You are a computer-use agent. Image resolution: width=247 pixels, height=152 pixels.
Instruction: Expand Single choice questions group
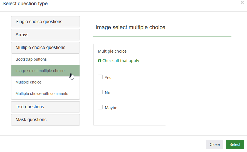click(x=45, y=22)
